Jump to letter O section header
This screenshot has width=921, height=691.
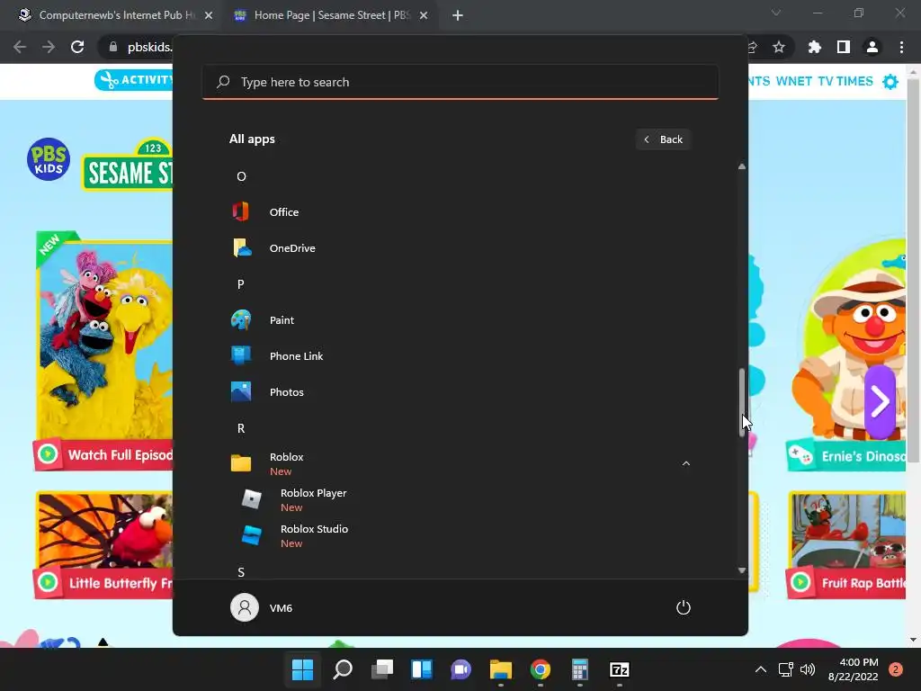[x=241, y=176]
